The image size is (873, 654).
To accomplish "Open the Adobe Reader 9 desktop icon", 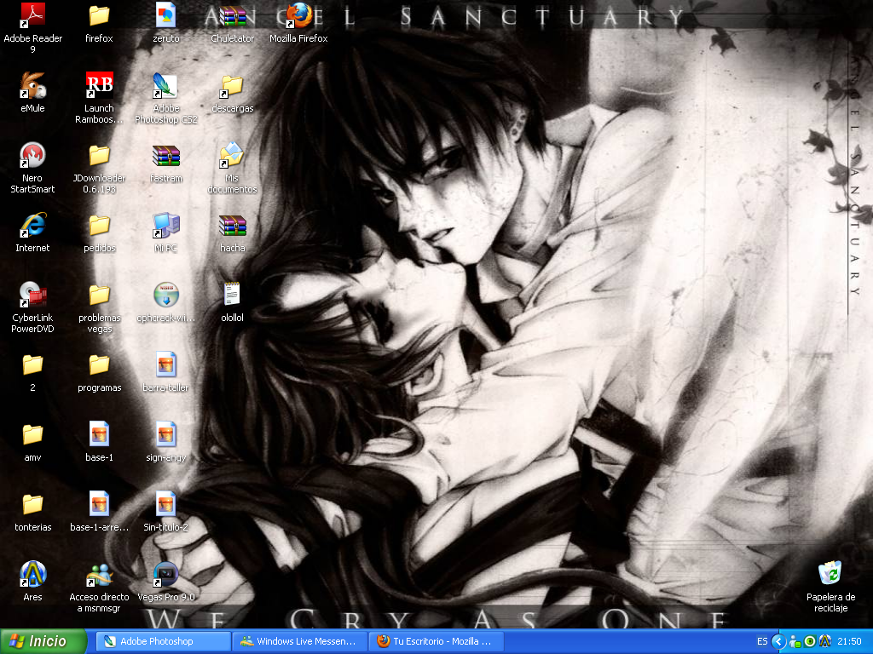I will point(32,16).
